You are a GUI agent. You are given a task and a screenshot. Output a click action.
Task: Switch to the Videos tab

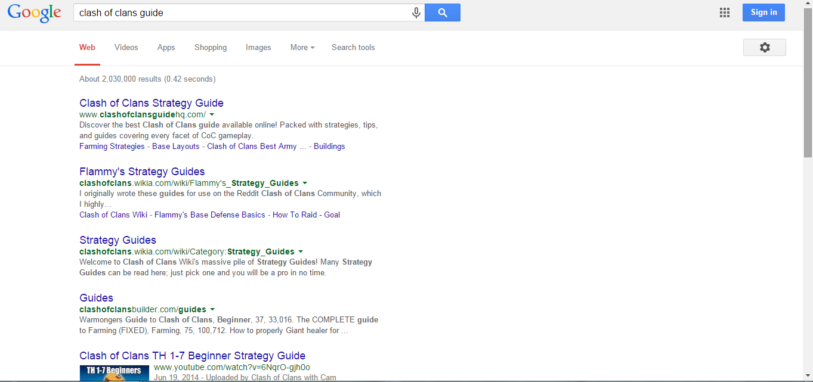coord(126,48)
